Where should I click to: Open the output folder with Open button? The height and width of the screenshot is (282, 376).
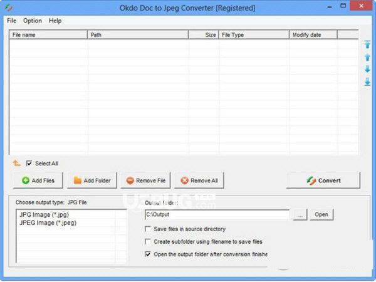[321, 214]
